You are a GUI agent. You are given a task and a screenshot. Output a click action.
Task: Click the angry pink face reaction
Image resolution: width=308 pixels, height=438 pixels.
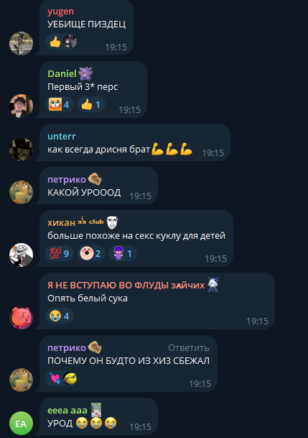click(91, 253)
